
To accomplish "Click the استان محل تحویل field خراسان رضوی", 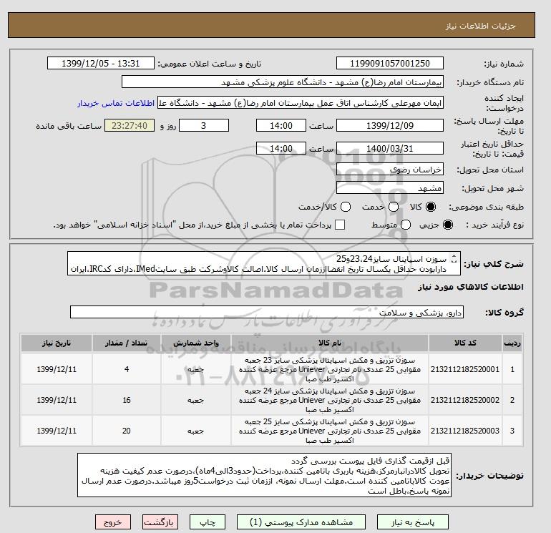I will 390,170.
